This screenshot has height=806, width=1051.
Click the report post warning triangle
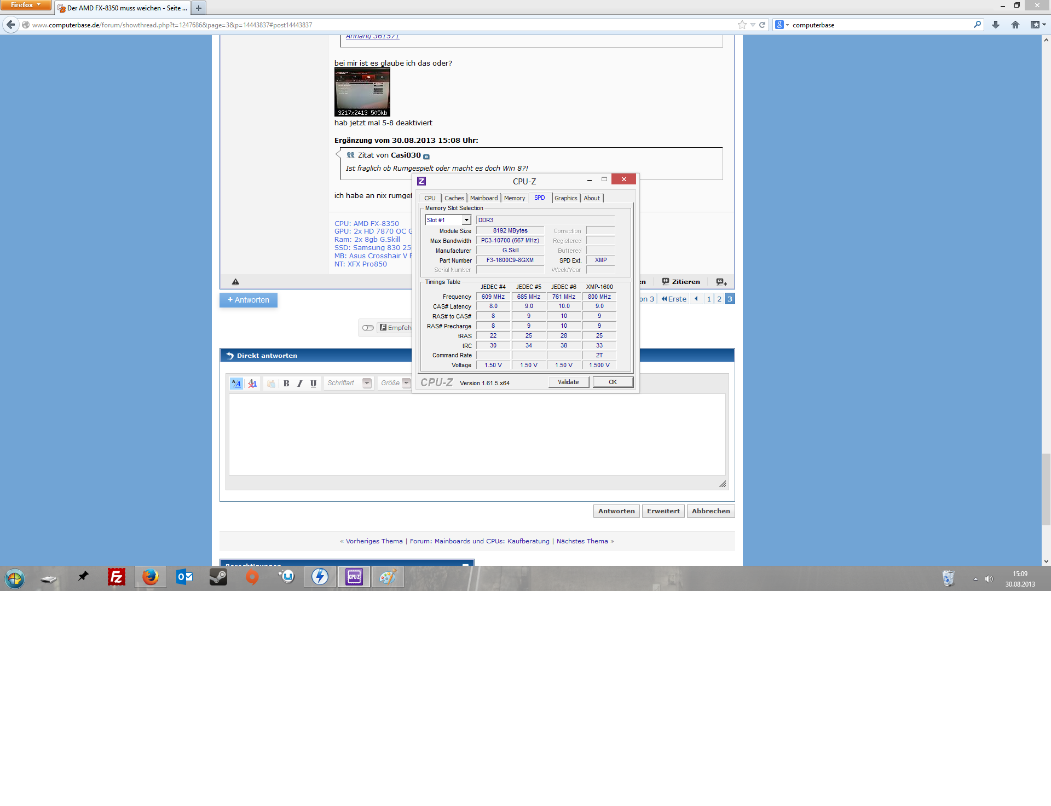tap(235, 282)
